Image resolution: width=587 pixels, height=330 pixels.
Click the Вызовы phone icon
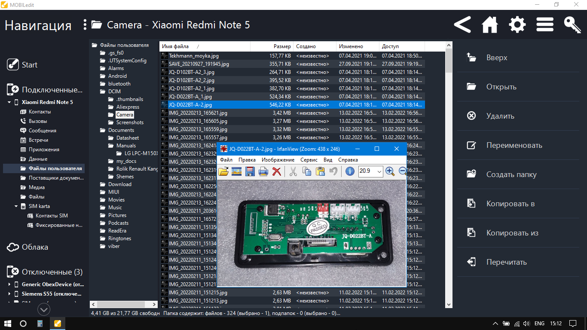pos(24,121)
